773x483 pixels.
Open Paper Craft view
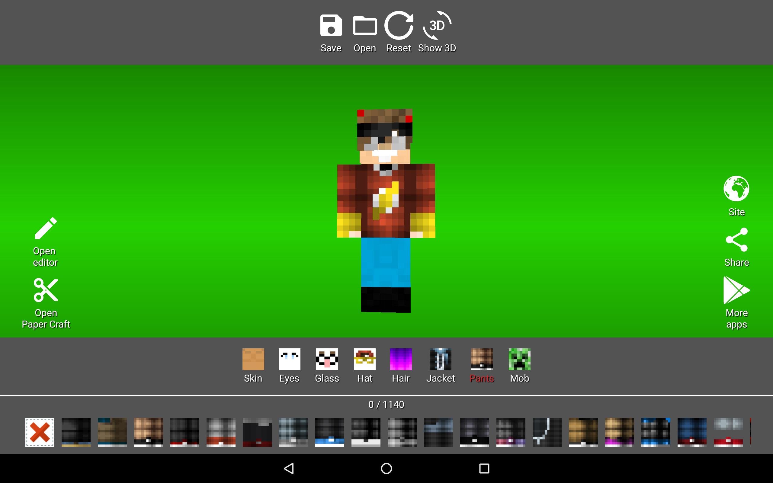(x=46, y=303)
